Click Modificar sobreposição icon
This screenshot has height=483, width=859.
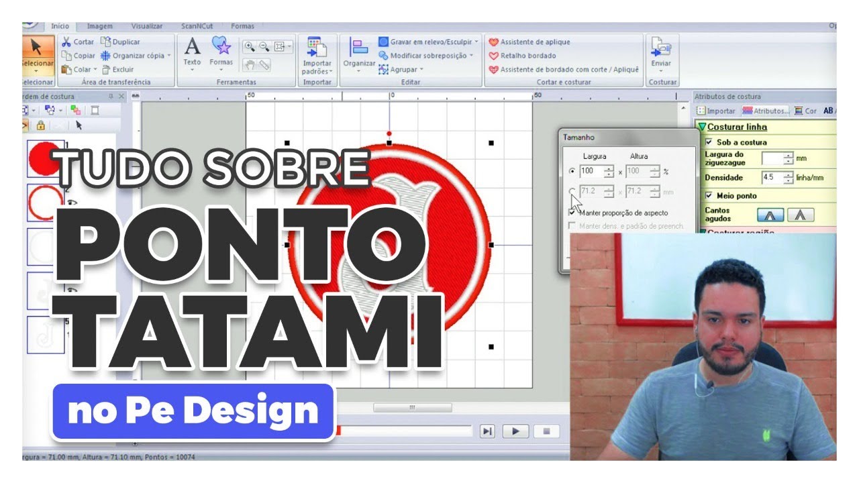[383, 56]
